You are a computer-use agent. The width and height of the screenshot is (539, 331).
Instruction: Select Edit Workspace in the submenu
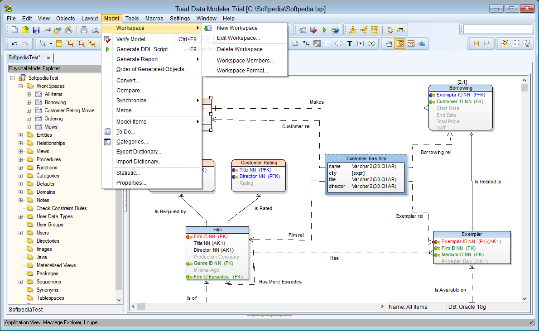[245, 38]
